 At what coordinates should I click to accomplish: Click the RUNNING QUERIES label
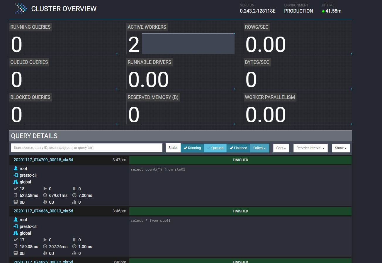(x=30, y=27)
